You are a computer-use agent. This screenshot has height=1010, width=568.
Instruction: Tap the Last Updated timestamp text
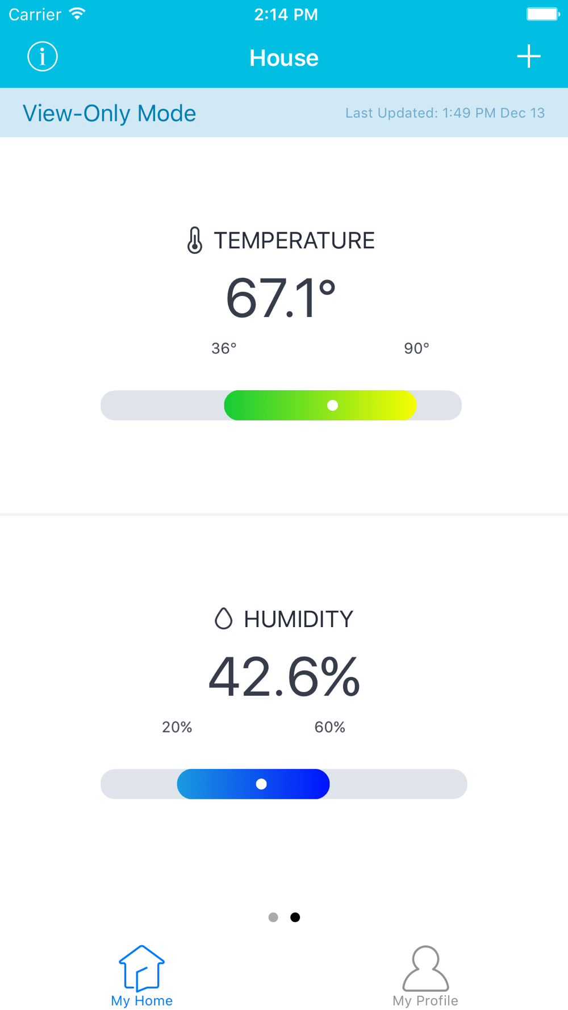click(x=445, y=113)
